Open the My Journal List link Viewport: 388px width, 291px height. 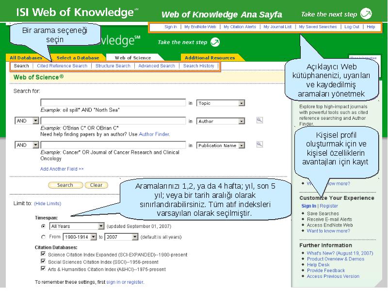point(277,27)
